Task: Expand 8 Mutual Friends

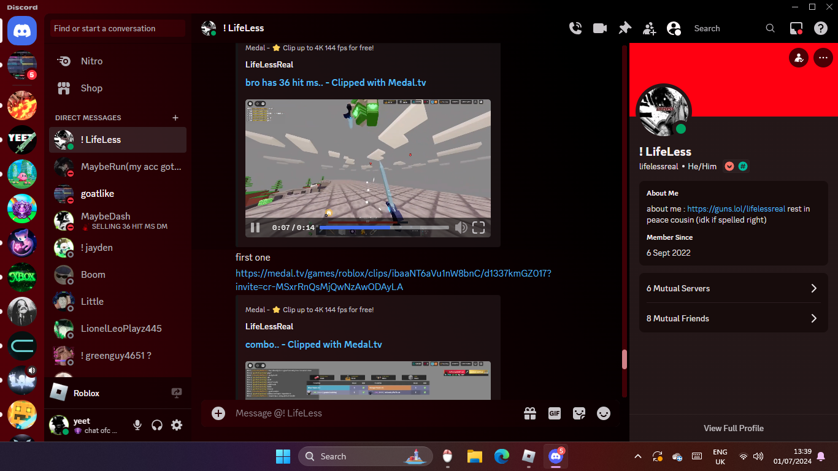Action: click(734, 318)
